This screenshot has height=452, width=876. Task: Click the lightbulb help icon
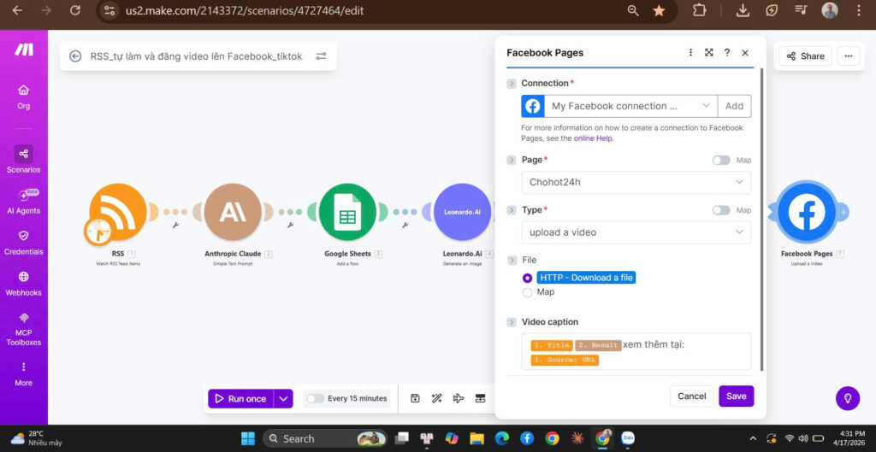(847, 398)
